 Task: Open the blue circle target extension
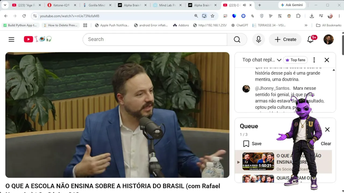[x=243, y=16]
